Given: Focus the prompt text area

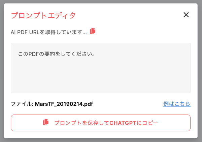Looking at the screenshot, I should 101,68.
